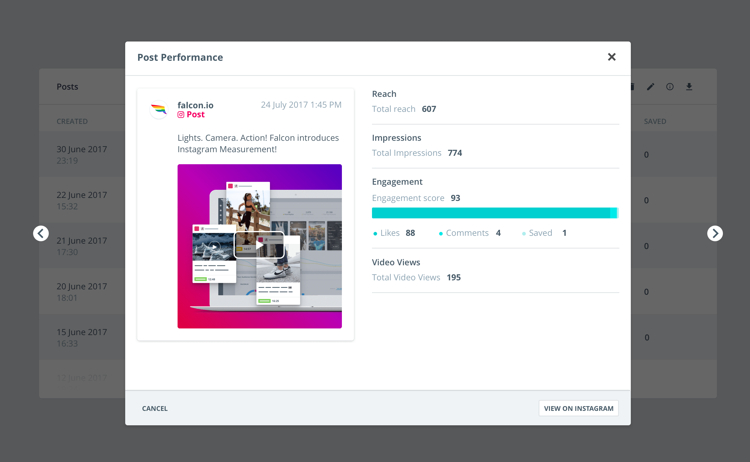Click the falcon.io account name

tap(195, 105)
